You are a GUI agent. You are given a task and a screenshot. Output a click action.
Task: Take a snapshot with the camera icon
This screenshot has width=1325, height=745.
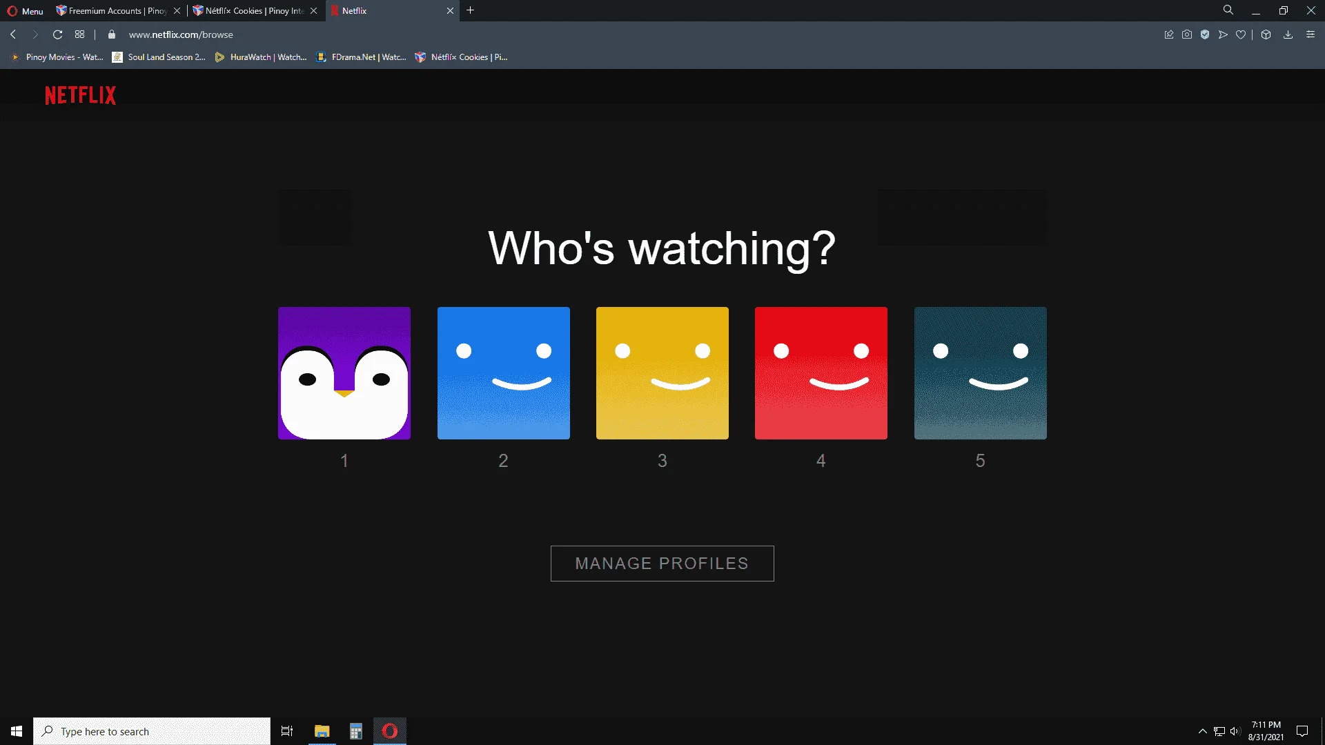(1187, 34)
